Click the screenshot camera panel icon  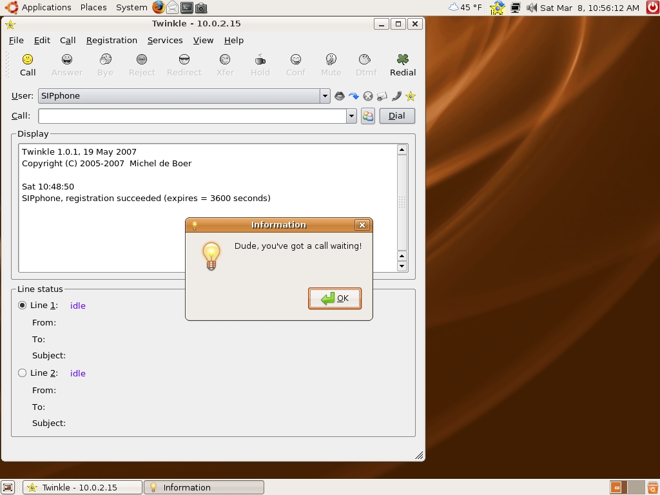coord(201,8)
